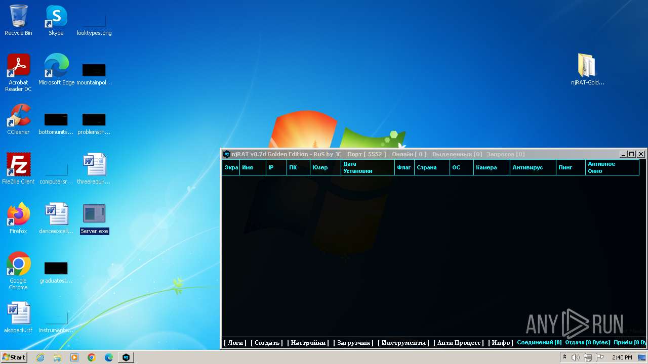Click the Отдача [0 Bytes] status text
The width and height of the screenshot is (648, 364).
[588, 343]
